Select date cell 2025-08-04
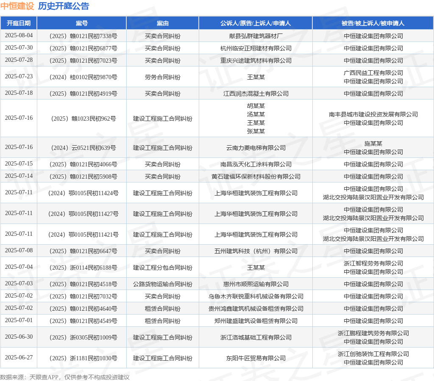434x381 pixels. (19, 36)
